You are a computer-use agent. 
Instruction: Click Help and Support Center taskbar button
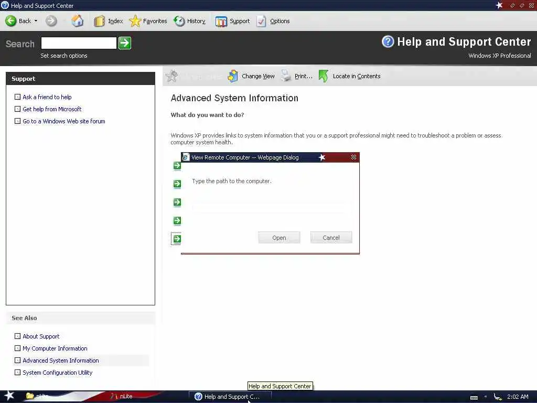click(230, 397)
